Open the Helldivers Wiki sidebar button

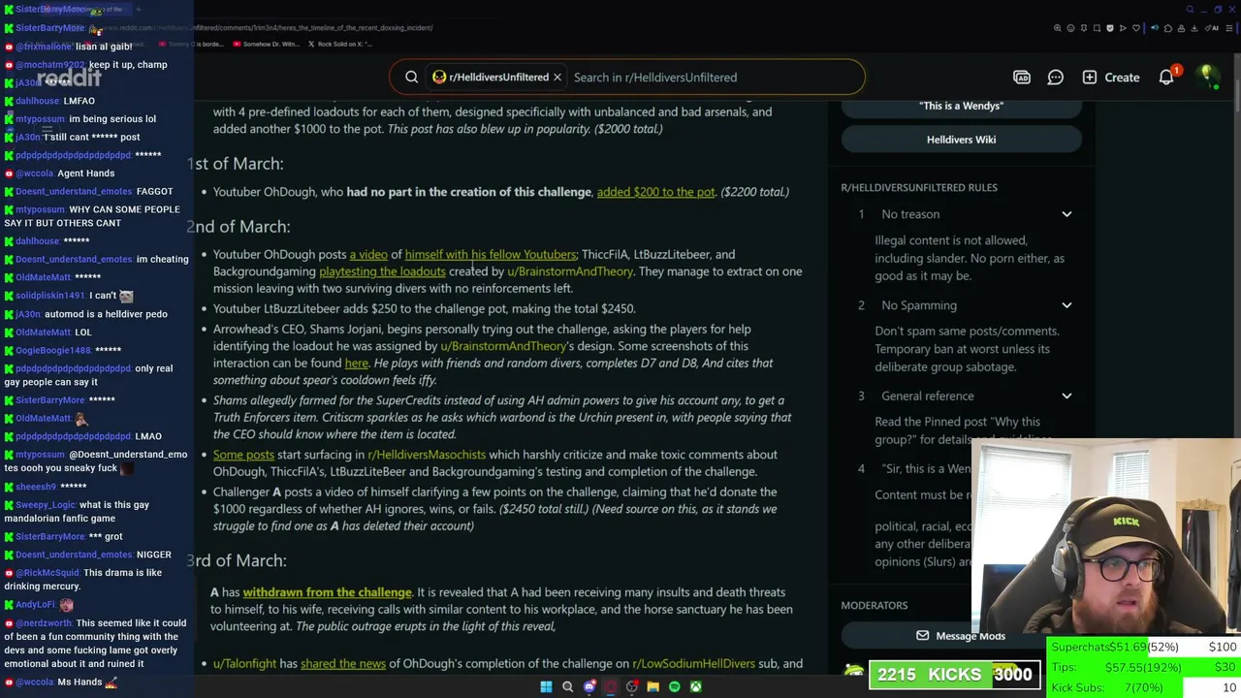tap(961, 140)
